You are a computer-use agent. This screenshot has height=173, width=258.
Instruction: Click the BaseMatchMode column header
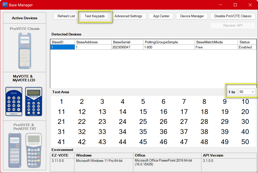coord(216,42)
